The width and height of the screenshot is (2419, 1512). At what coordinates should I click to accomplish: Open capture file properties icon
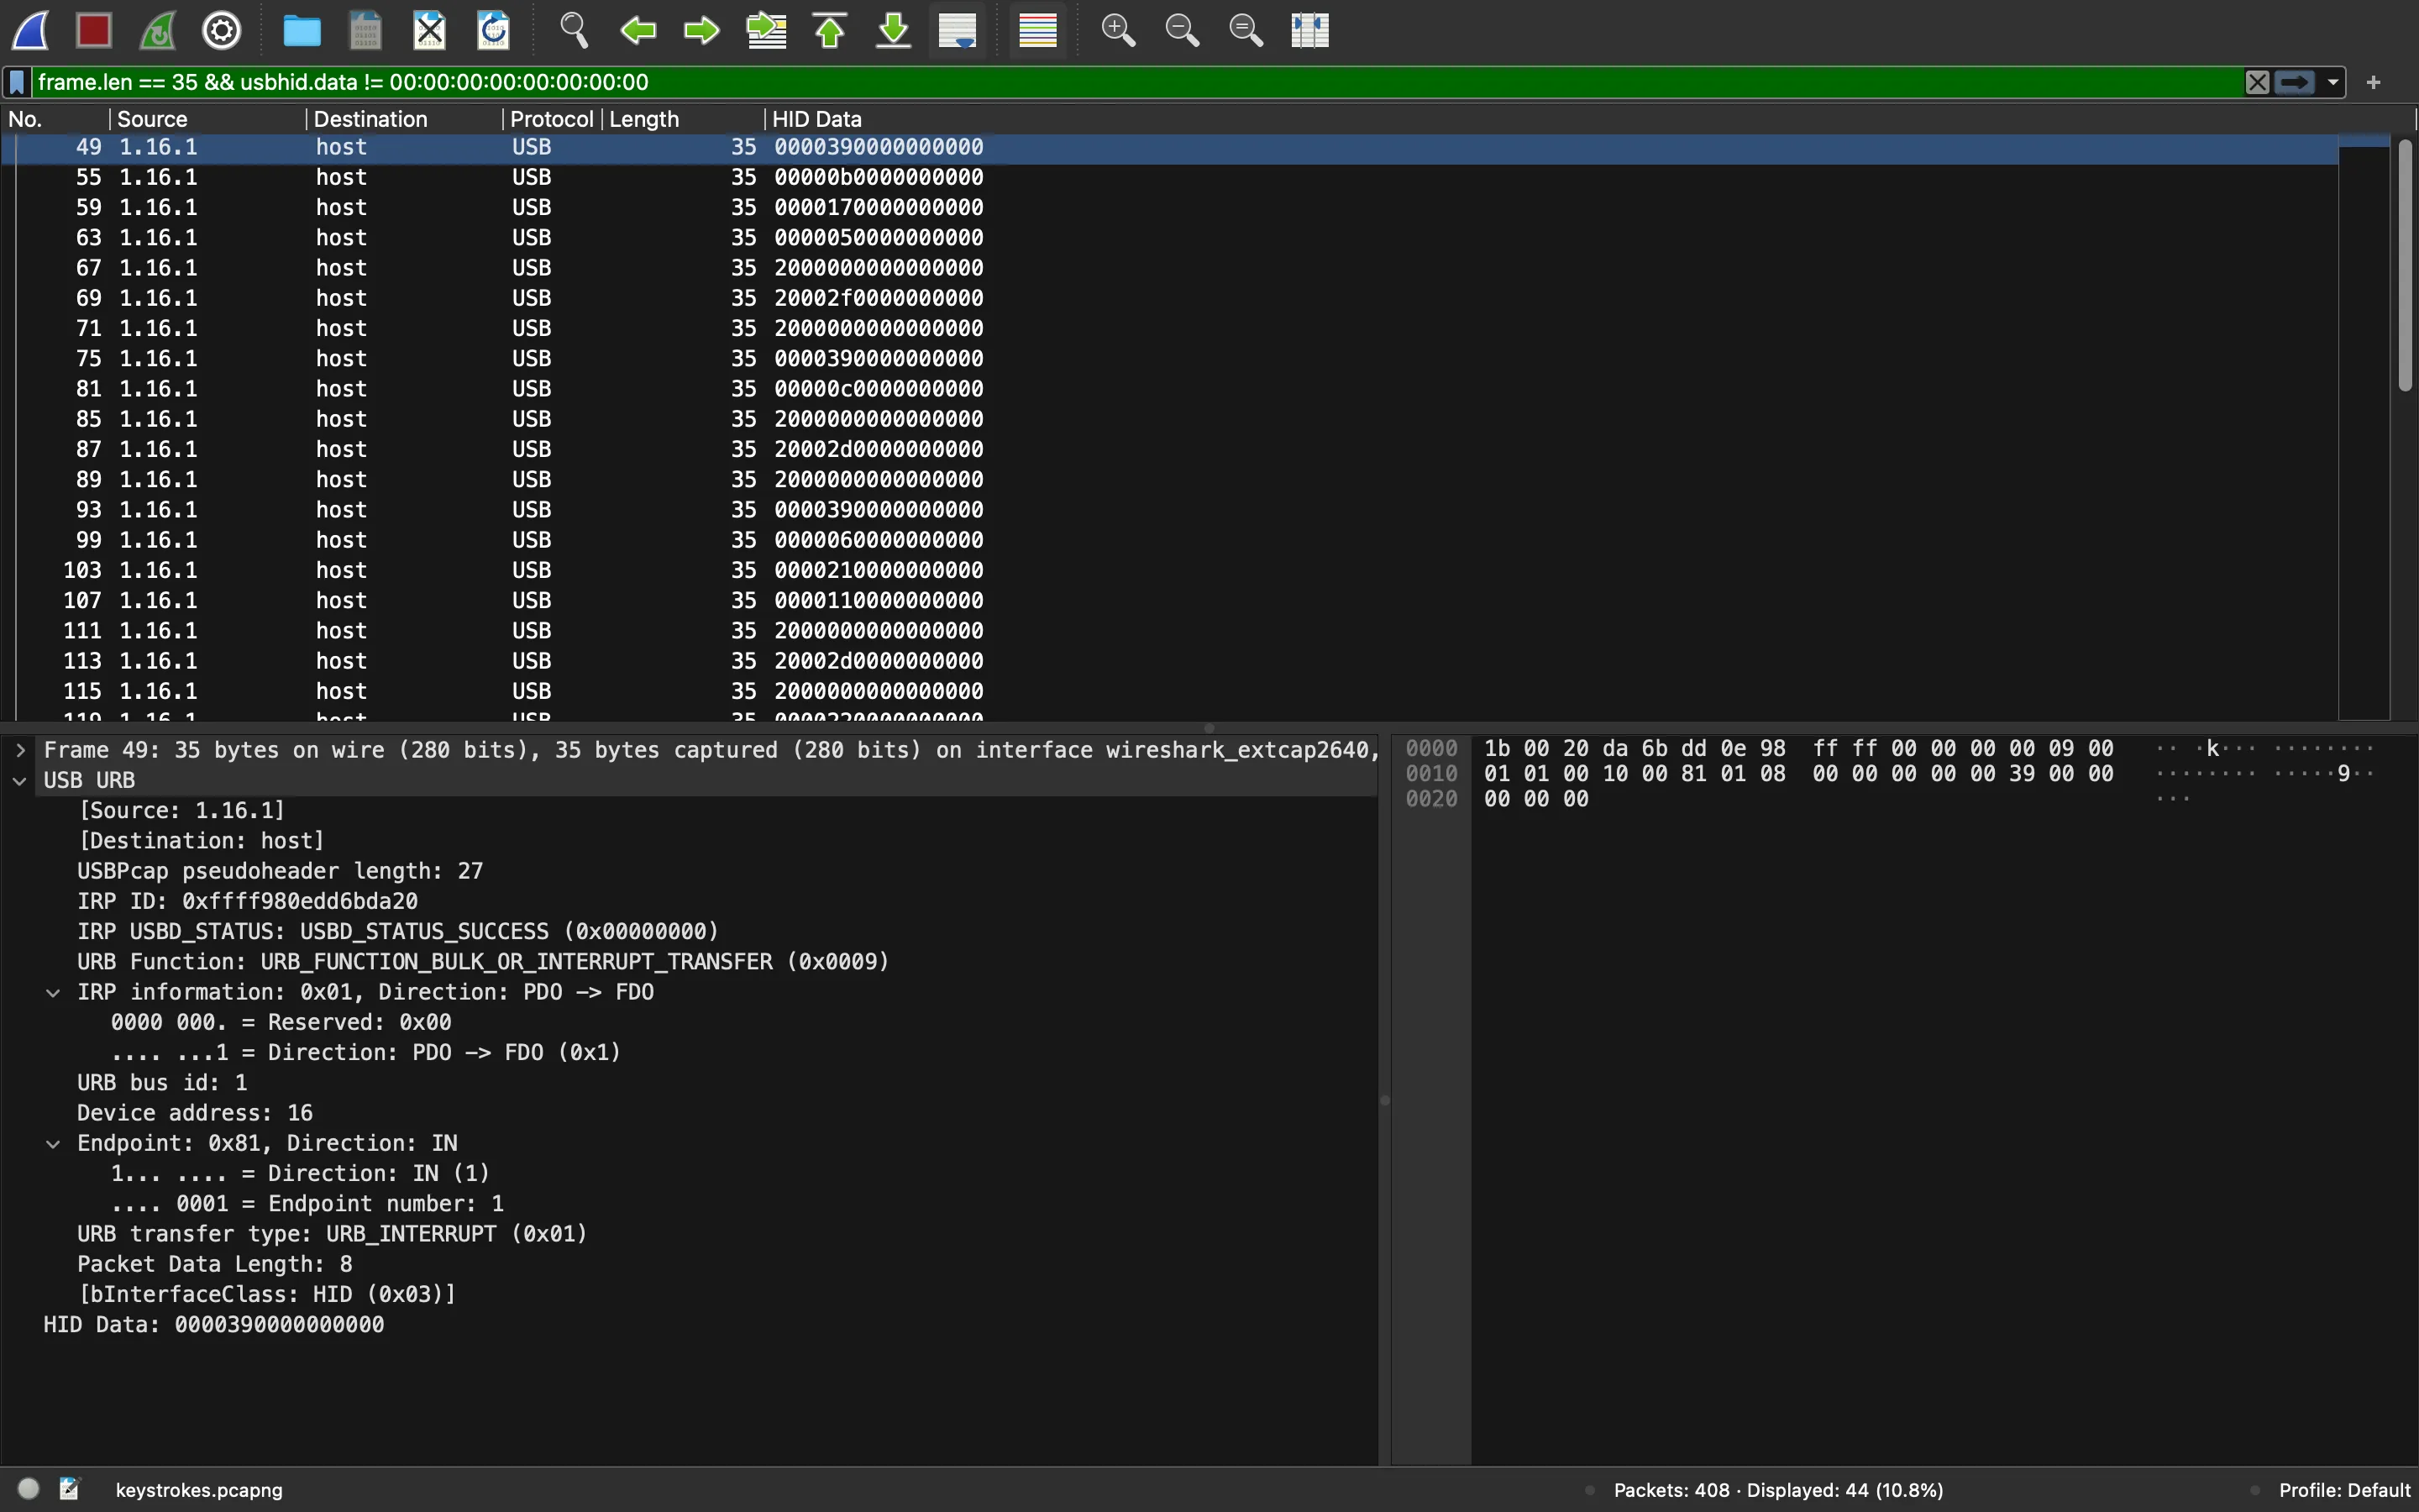point(70,1489)
